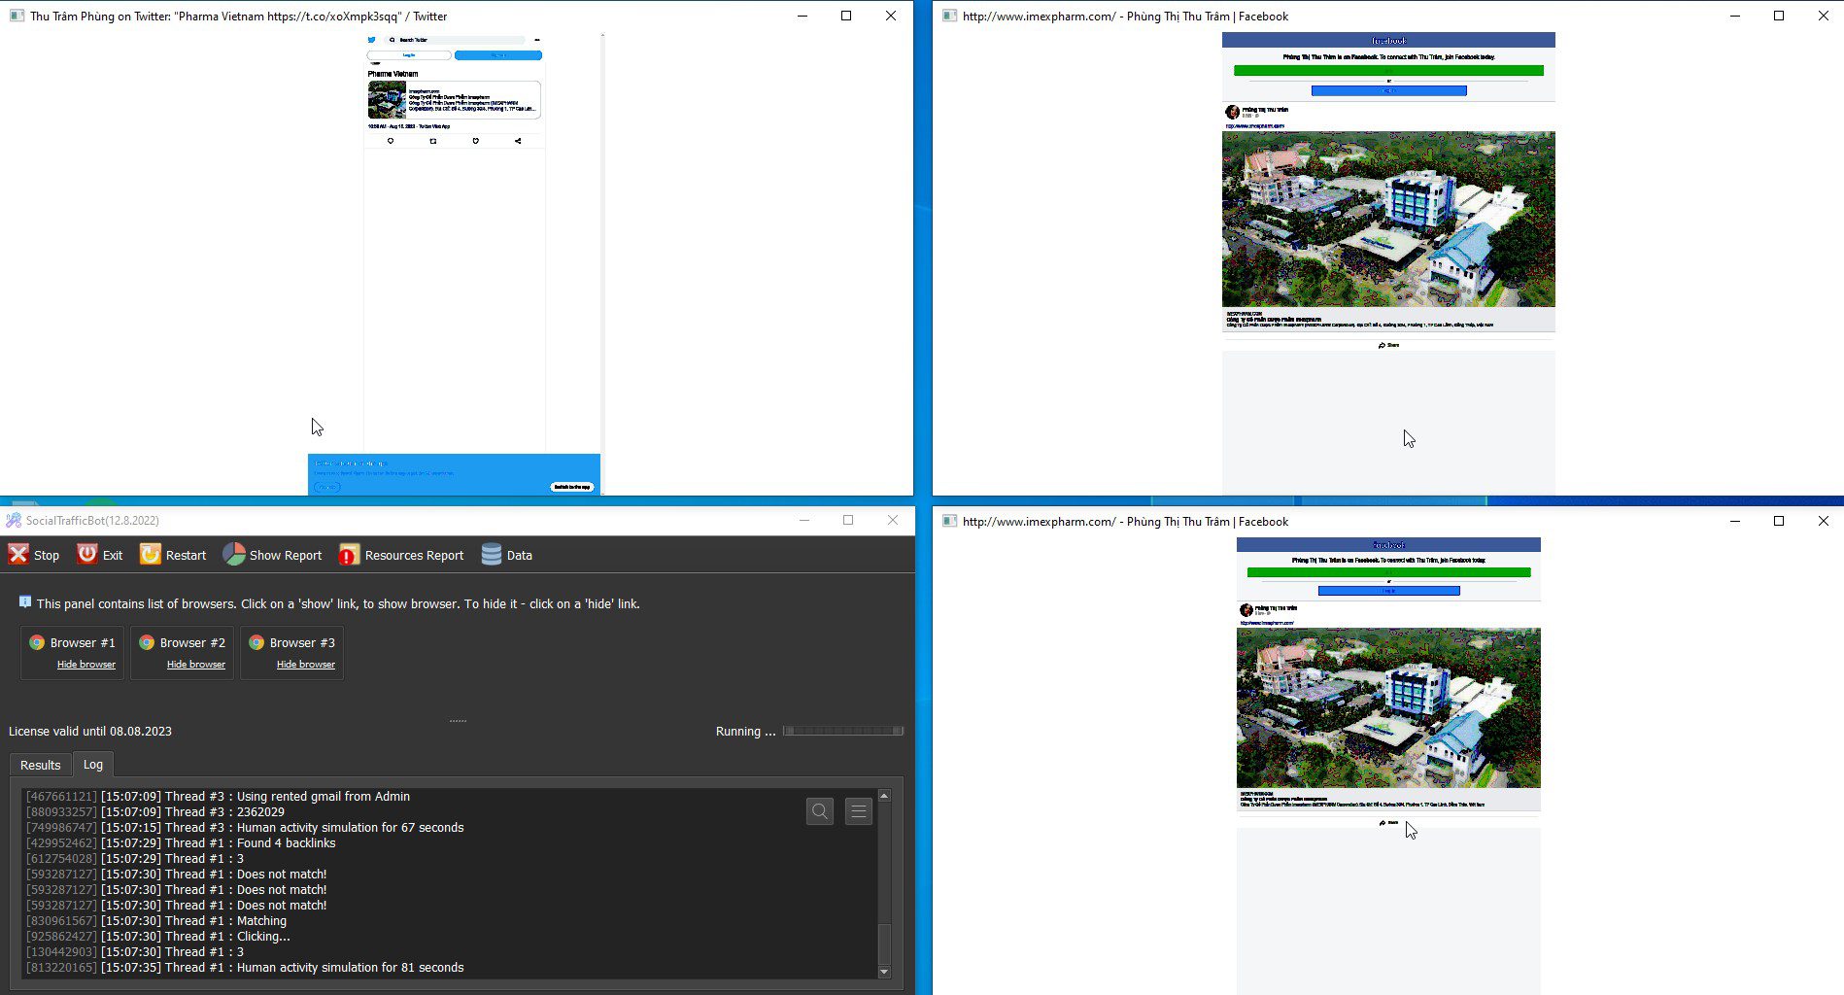Click the Browser #2 Chrome icon
The width and height of the screenshot is (1844, 995).
pyautogui.click(x=147, y=642)
